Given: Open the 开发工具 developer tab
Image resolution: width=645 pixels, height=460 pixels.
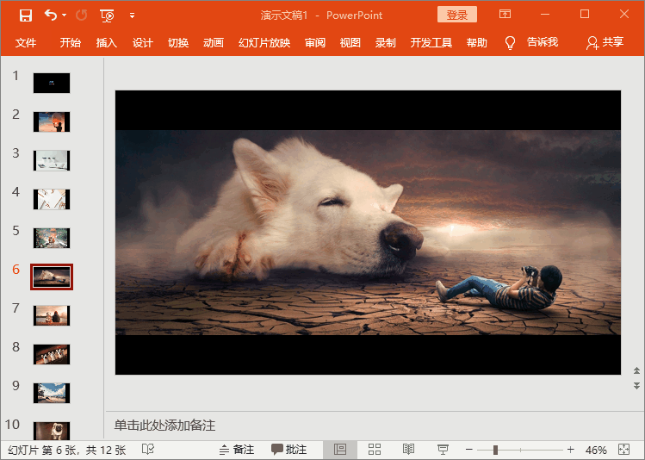Looking at the screenshot, I should point(431,43).
